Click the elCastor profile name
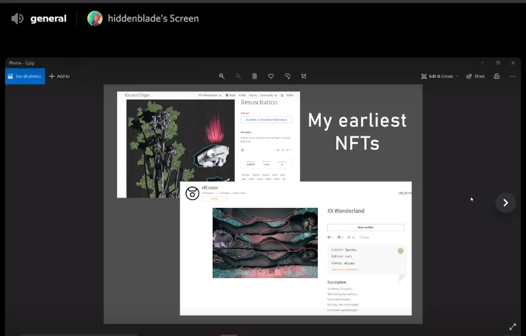Image resolution: width=526 pixels, height=336 pixels. 210,187
